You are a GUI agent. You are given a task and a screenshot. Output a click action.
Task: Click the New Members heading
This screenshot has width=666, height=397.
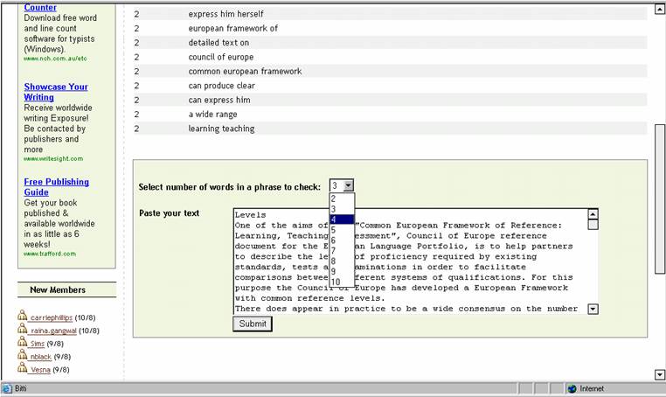click(58, 290)
